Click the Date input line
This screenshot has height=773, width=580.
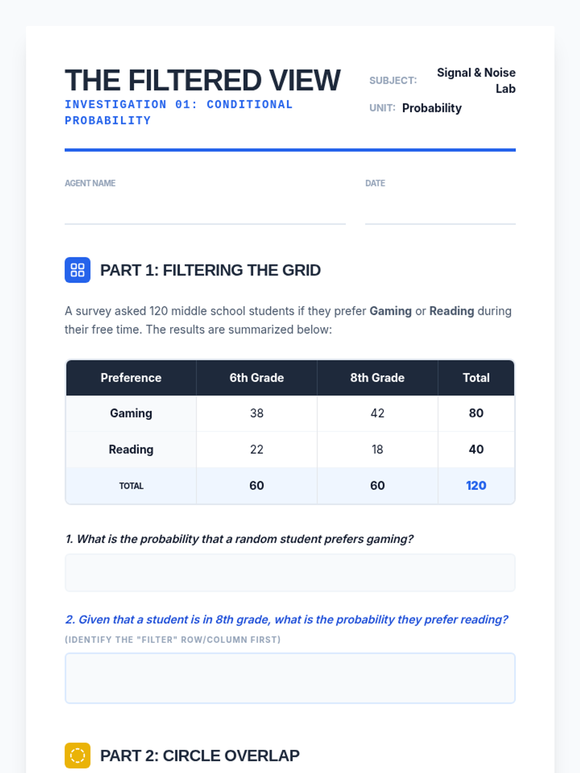coord(440,213)
